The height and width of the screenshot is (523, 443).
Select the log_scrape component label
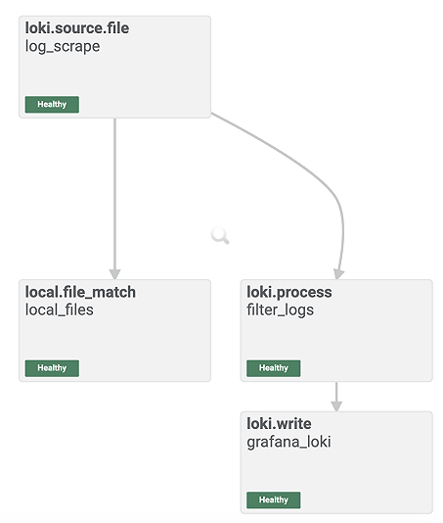click(x=63, y=46)
